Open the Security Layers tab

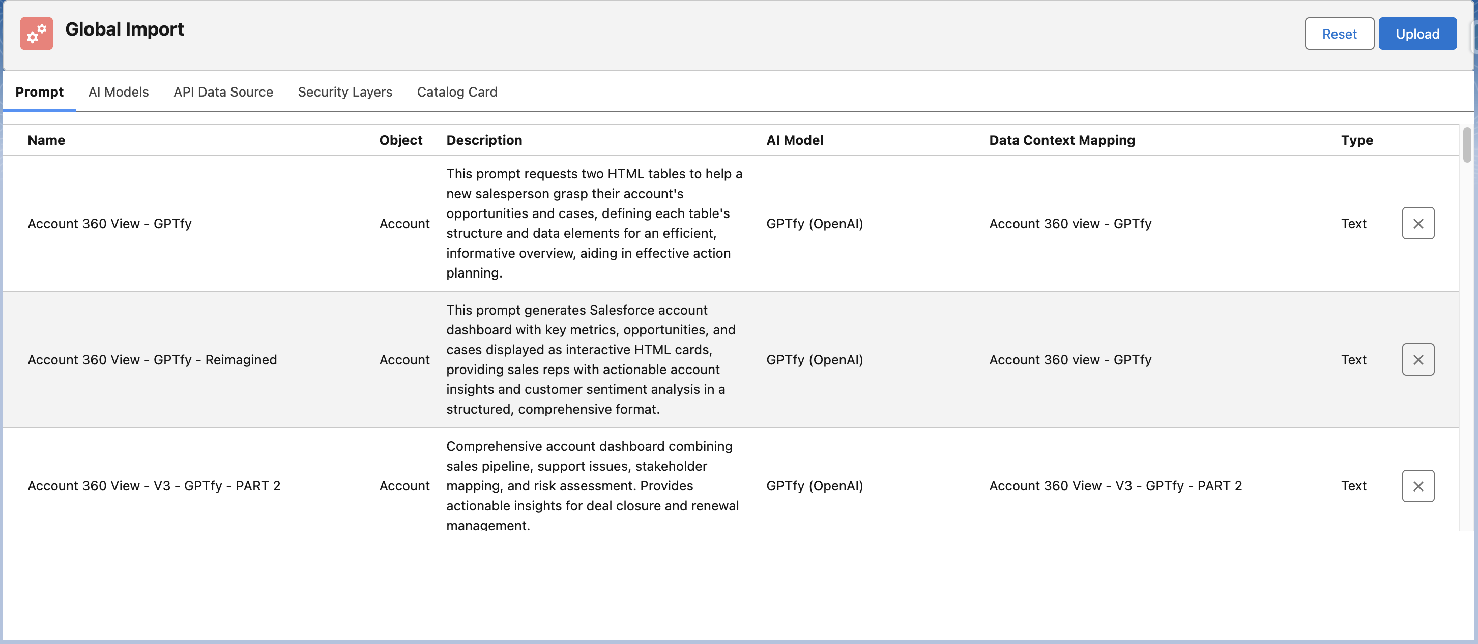(x=344, y=91)
